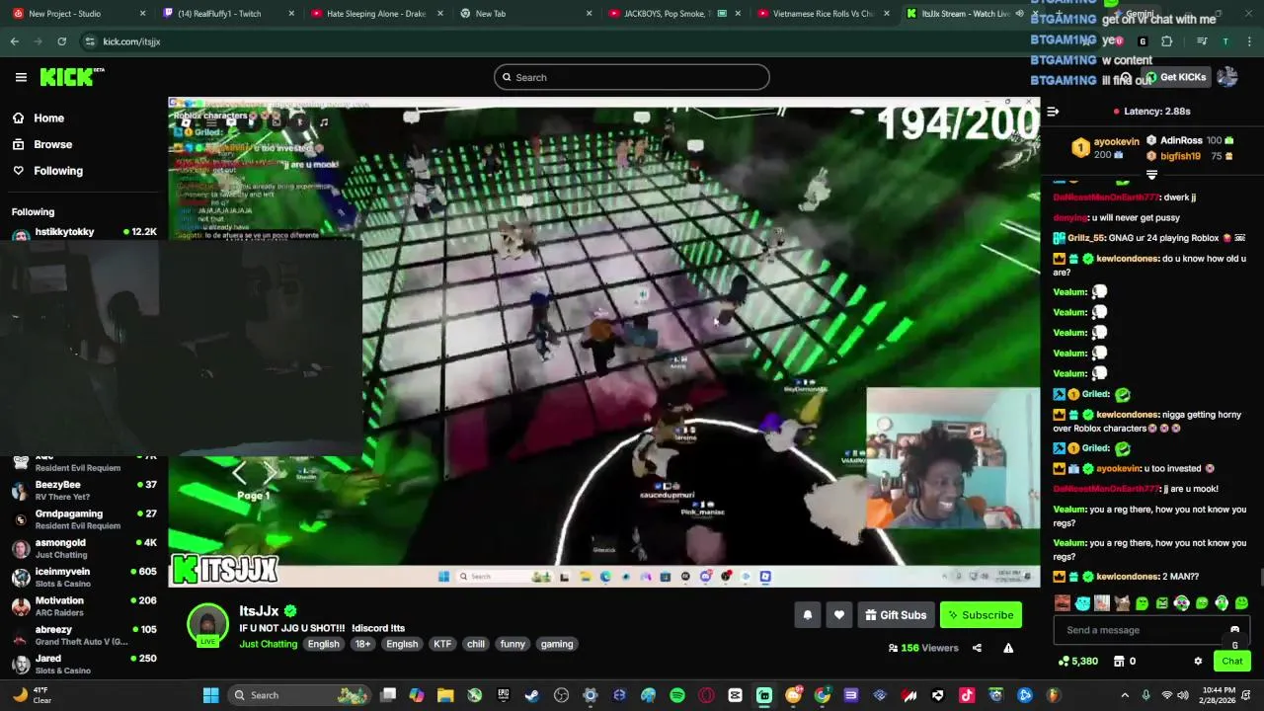The height and width of the screenshot is (711, 1264).
Task: Open BeezyBee channel in sidebar
Action: [x=83, y=491]
